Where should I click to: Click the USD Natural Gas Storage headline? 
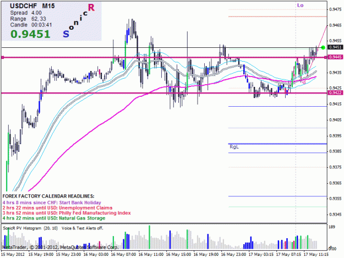(x=54, y=218)
